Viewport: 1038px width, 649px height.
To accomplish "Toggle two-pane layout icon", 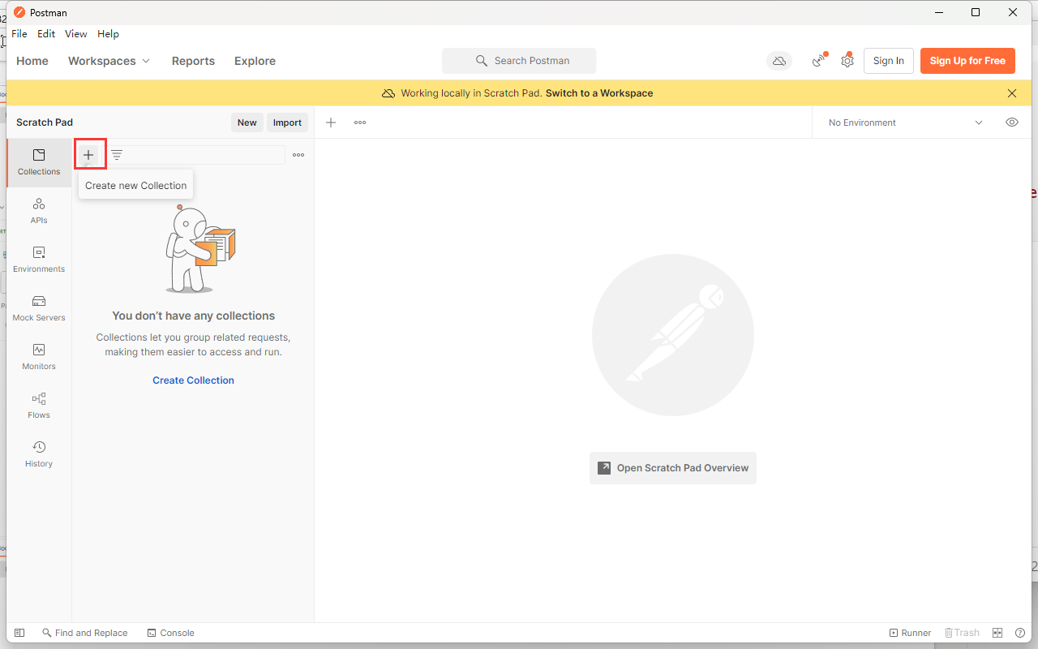I will [998, 633].
